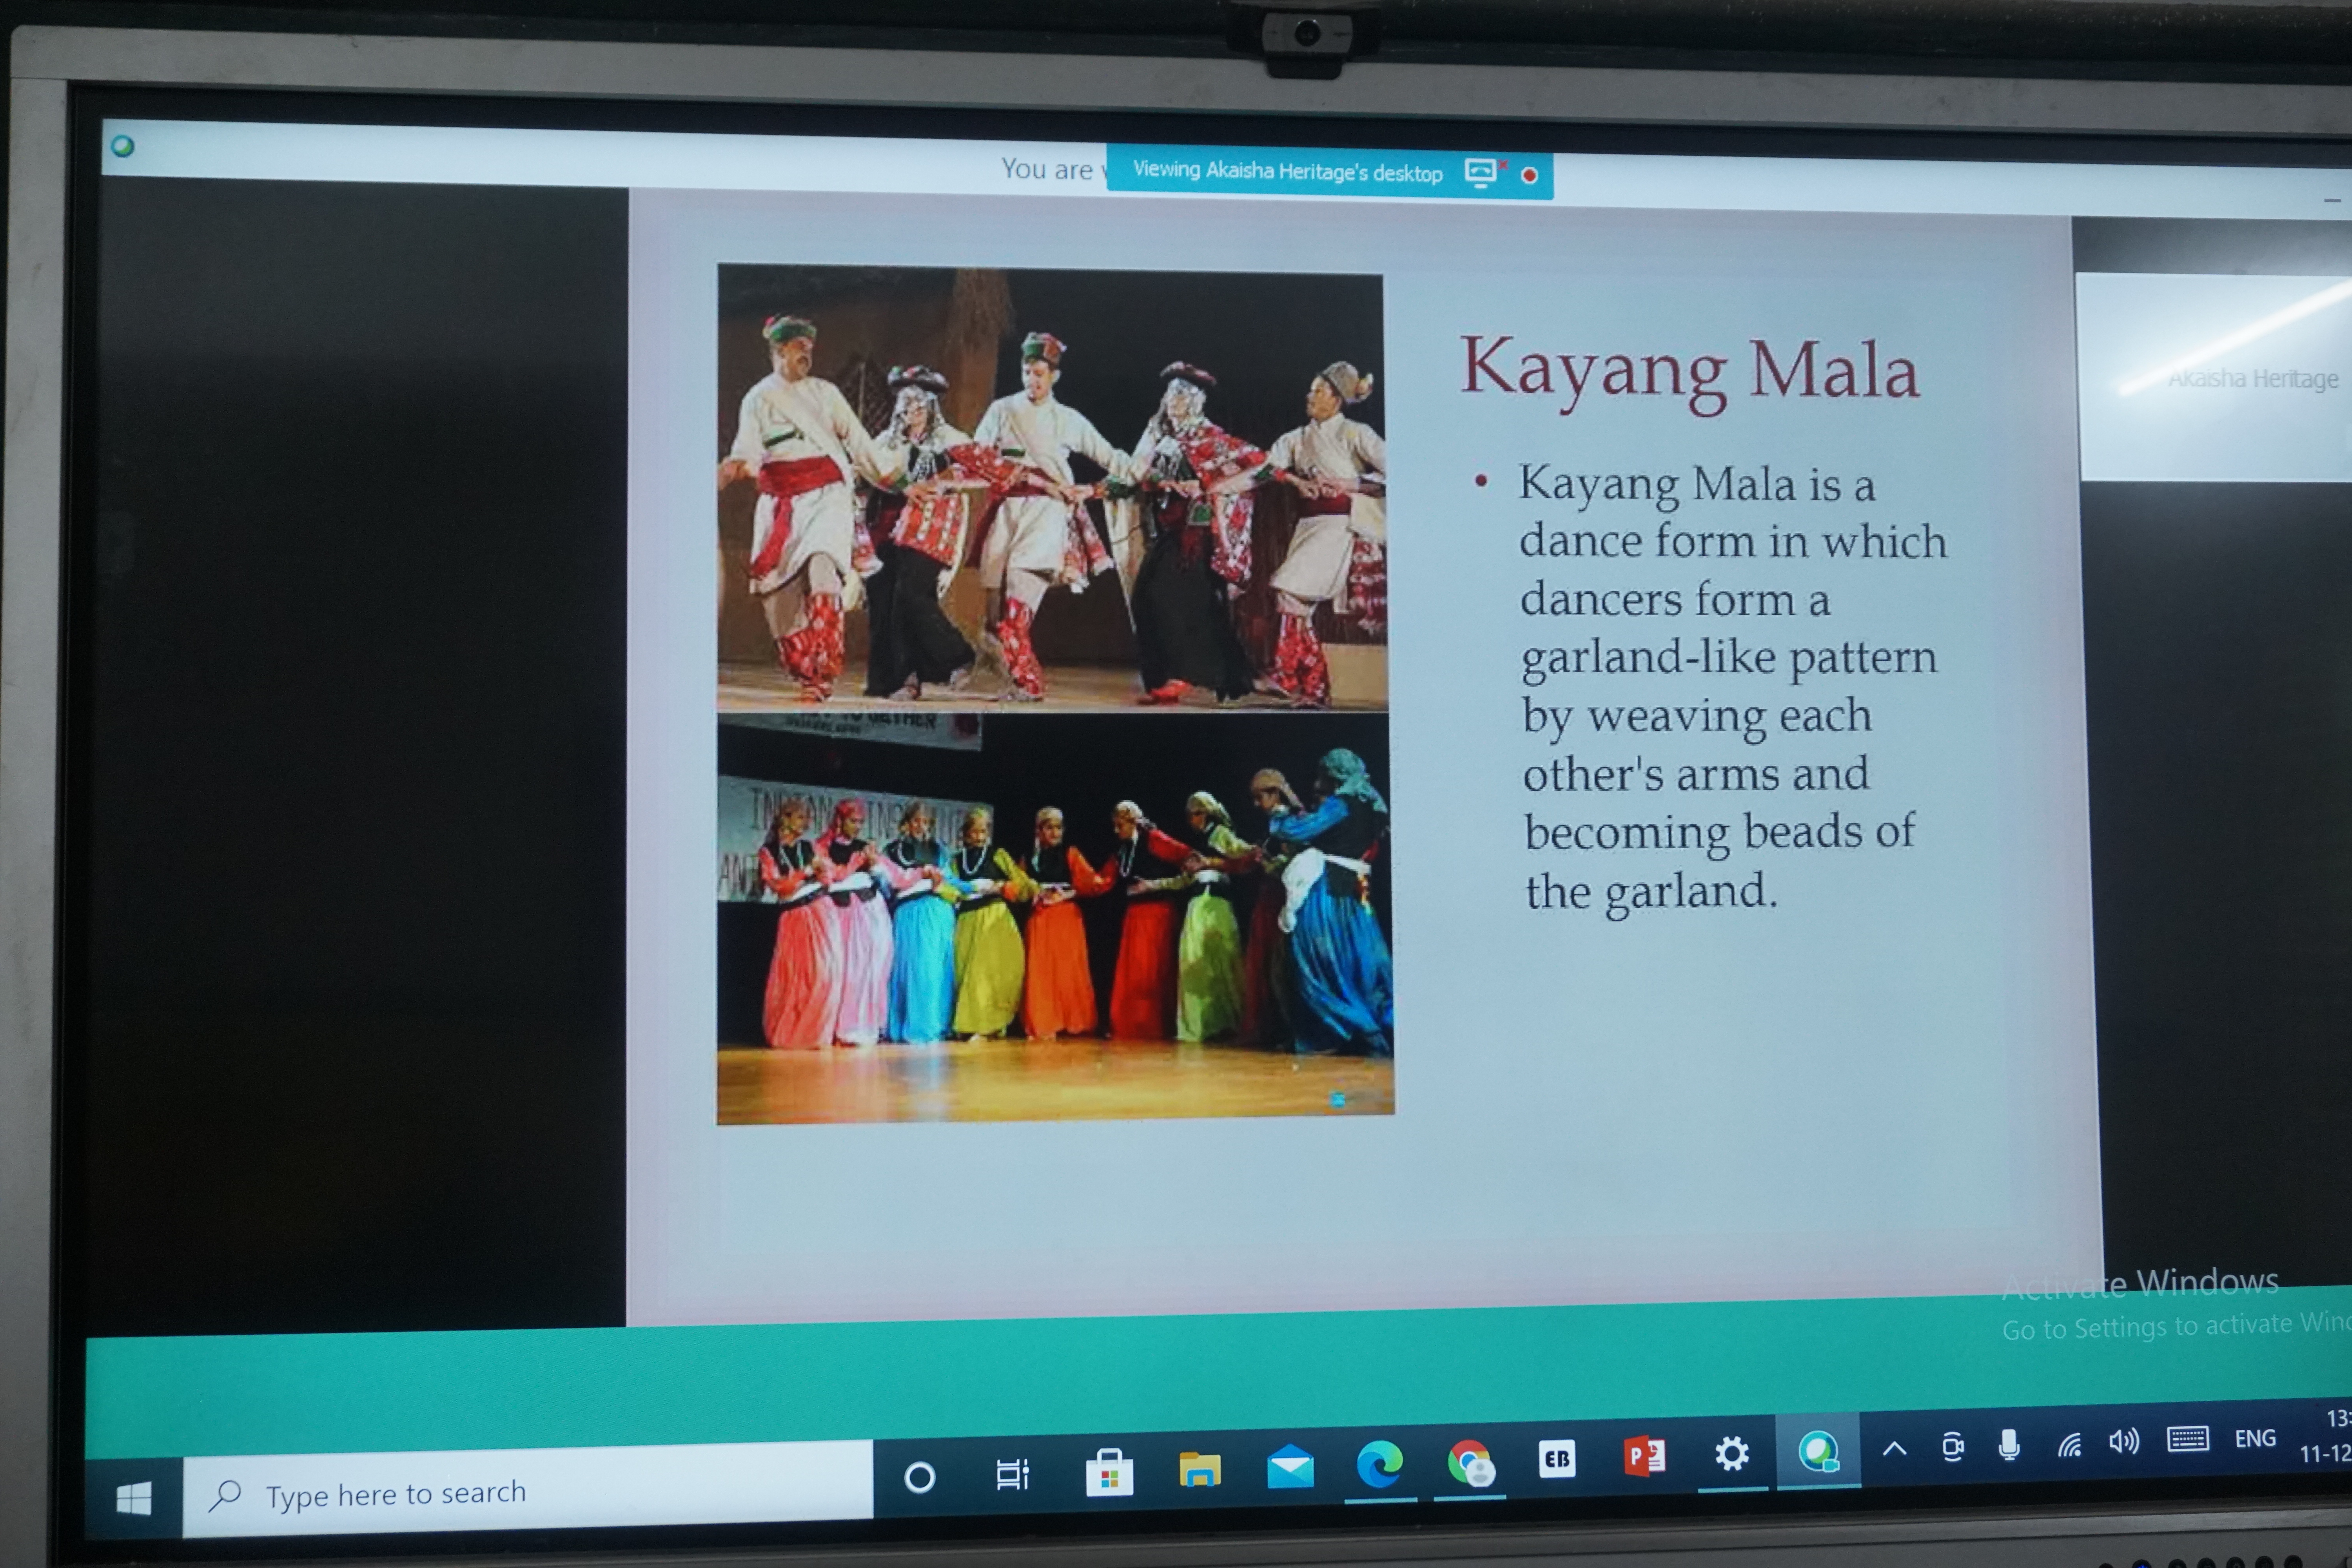
Task: Click the red recording indicator dot
Action: pyautogui.click(x=1529, y=176)
